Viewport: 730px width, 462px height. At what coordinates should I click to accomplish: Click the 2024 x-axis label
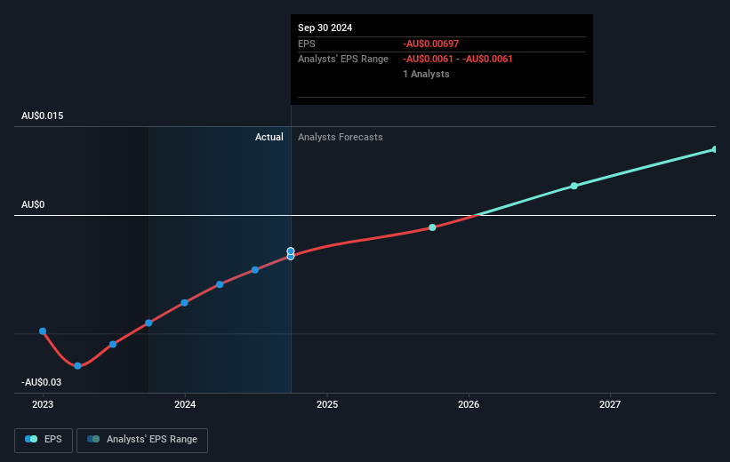click(185, 405)
